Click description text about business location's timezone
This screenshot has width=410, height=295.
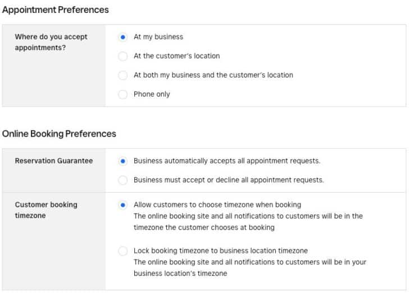point(250,267)
